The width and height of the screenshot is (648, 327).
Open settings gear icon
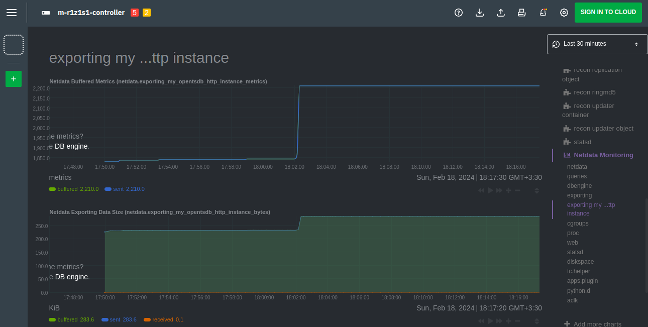(x=564, y=13)
